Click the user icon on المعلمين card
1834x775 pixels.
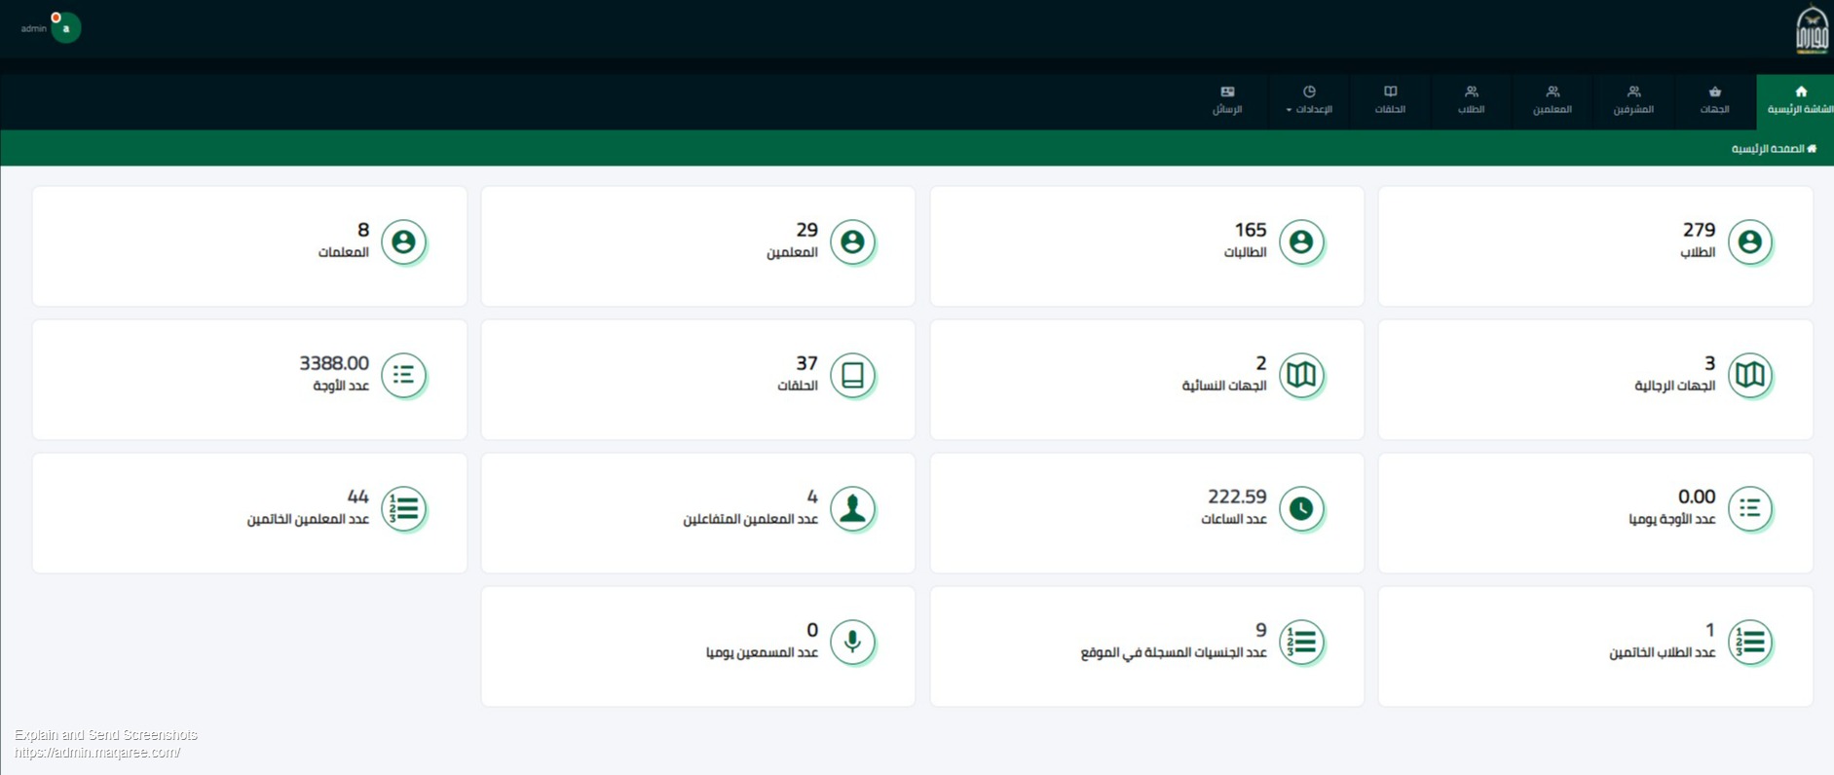[852, 241]
